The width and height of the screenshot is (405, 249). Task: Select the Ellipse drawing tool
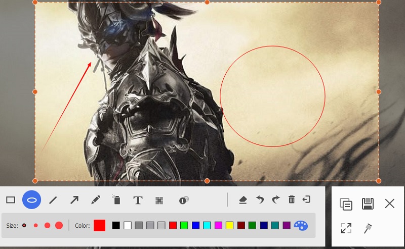point(31,200)
